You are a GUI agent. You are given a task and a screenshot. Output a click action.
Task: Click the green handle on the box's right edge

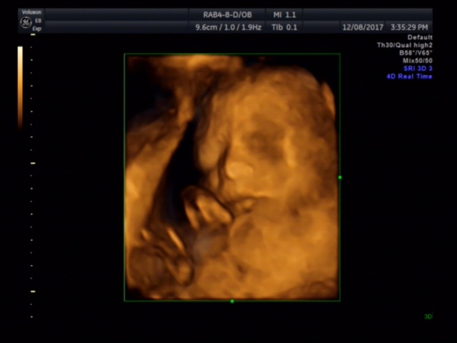pyautogui.click(x=340, y=177)
